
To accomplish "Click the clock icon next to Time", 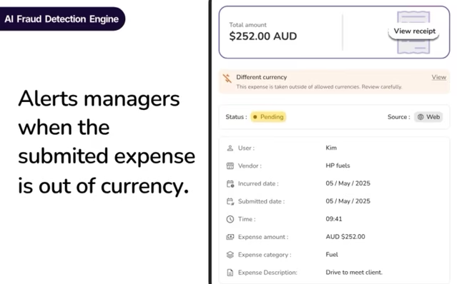I will click(x=230, y=219).
